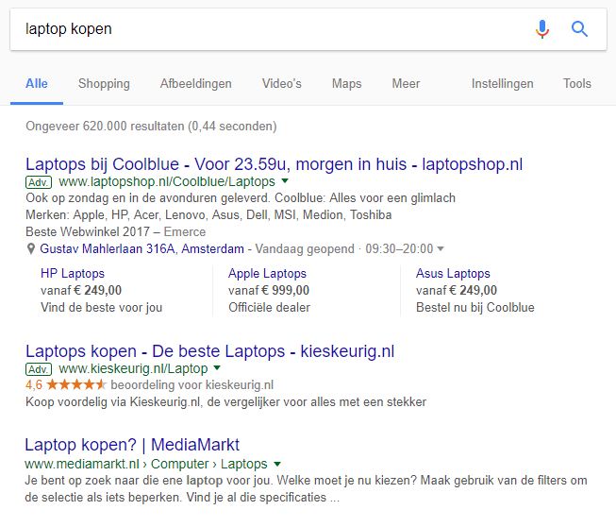Image resolution: width=616 pixels, height=527 pixels.
Task: Open the dropdown arrow next to mediamarkt.nl breadcrumb
Action: (x=277, y=464)
